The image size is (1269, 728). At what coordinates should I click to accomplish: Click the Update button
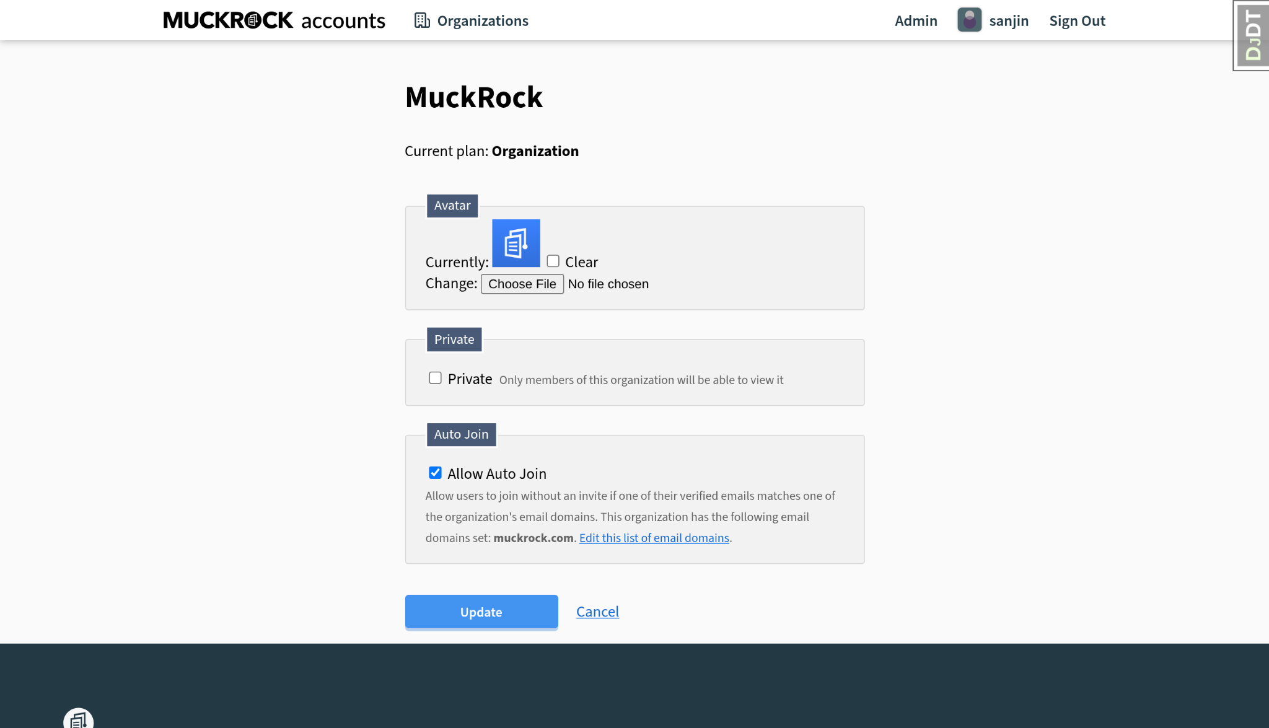click(x=481, y=612)
